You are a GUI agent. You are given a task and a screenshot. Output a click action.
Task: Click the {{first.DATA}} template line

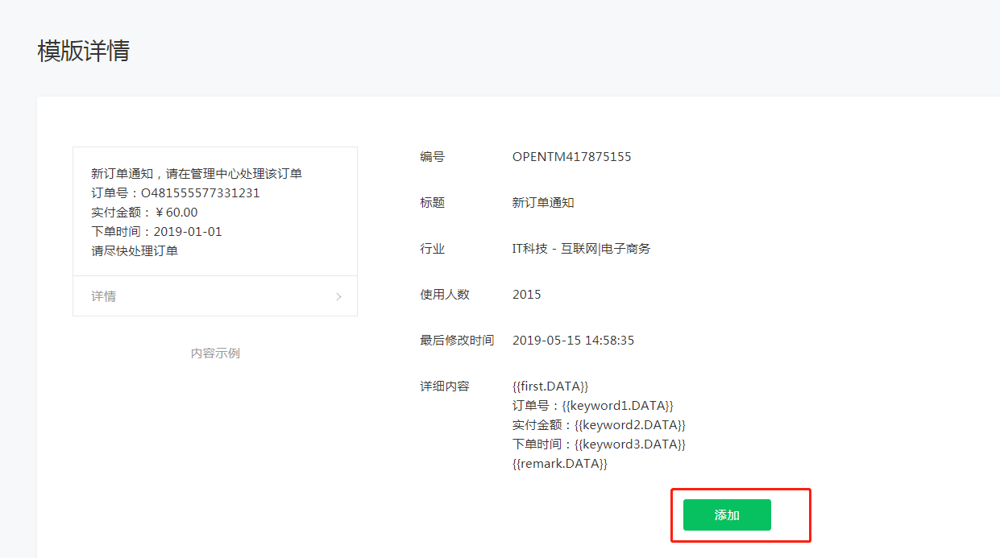coord(550,386)
